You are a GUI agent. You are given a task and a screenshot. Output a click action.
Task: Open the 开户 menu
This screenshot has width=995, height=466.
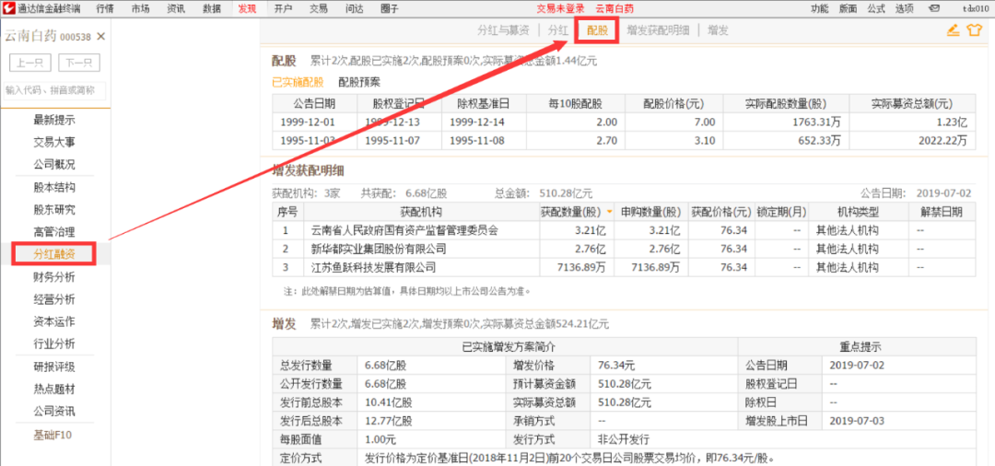pos(284,8)
